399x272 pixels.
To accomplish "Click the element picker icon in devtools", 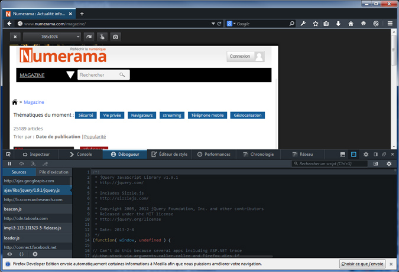I will click(8, 154).
